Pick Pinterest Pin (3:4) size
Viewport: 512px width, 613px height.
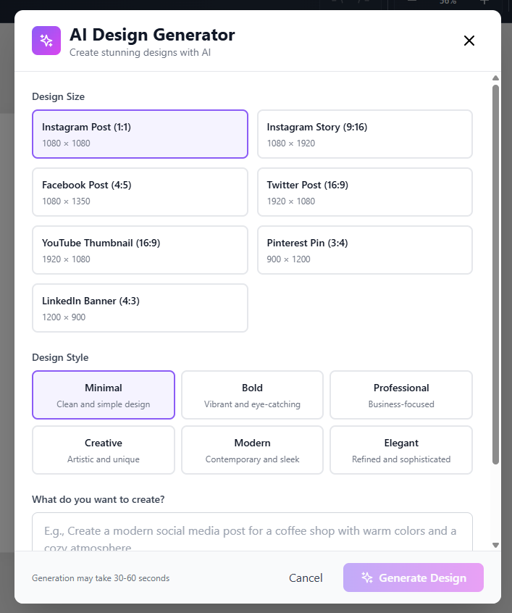(x=365, y=250)
